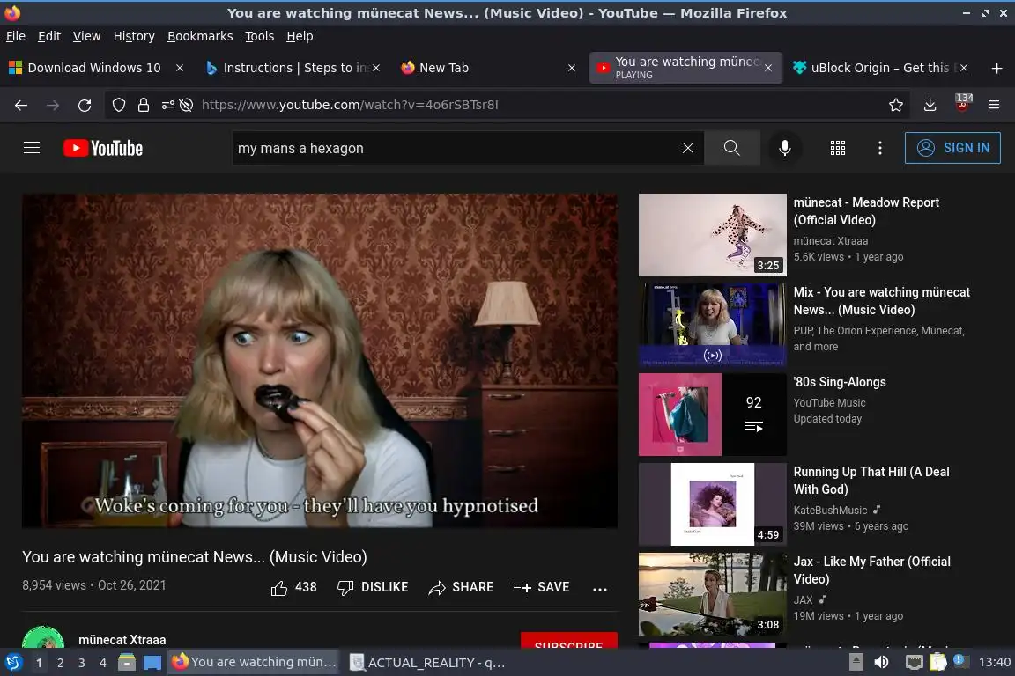
Task: Open the Tools menu
Action: [x=260, y=36]
